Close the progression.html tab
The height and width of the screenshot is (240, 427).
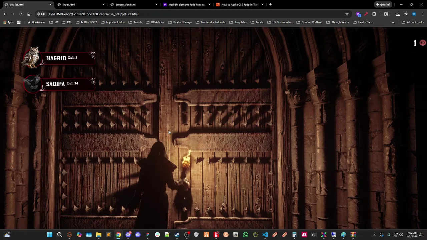pos(156,5)
